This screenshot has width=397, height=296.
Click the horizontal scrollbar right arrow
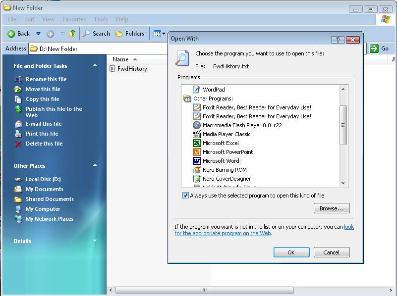coord(391,290)
